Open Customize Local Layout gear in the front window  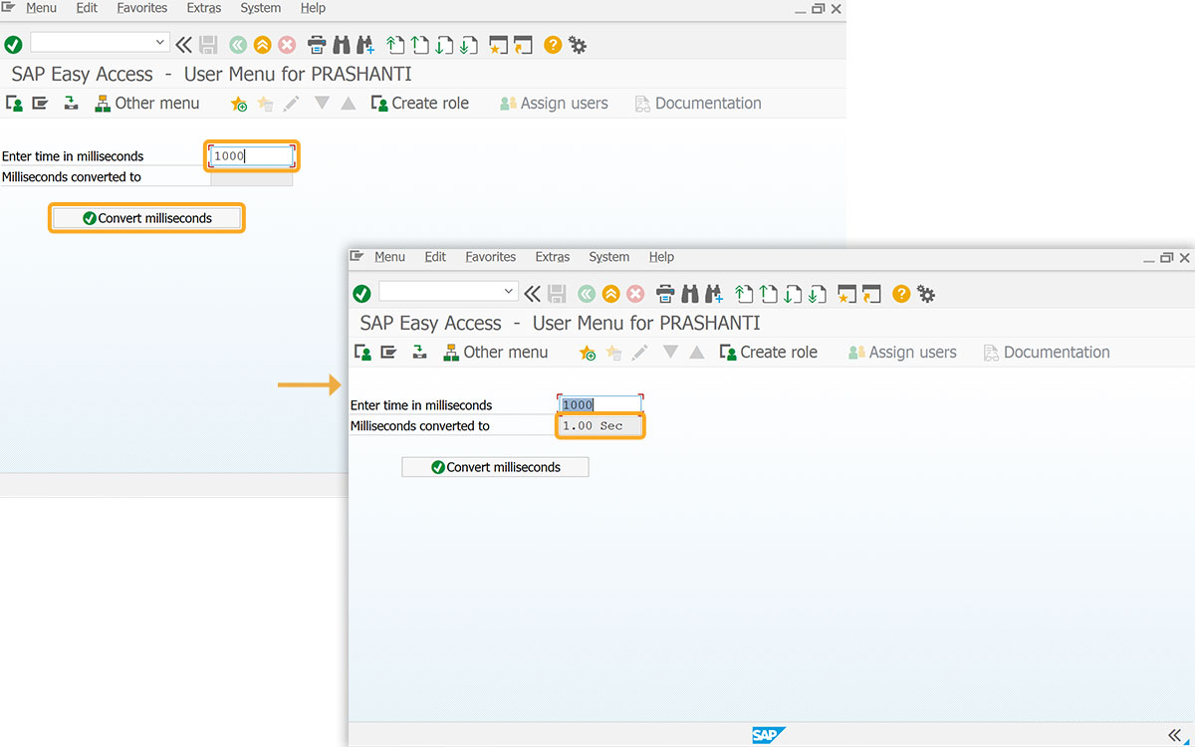click(x=926, y=294)
